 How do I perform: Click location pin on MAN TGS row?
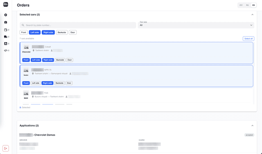[33, 97]
